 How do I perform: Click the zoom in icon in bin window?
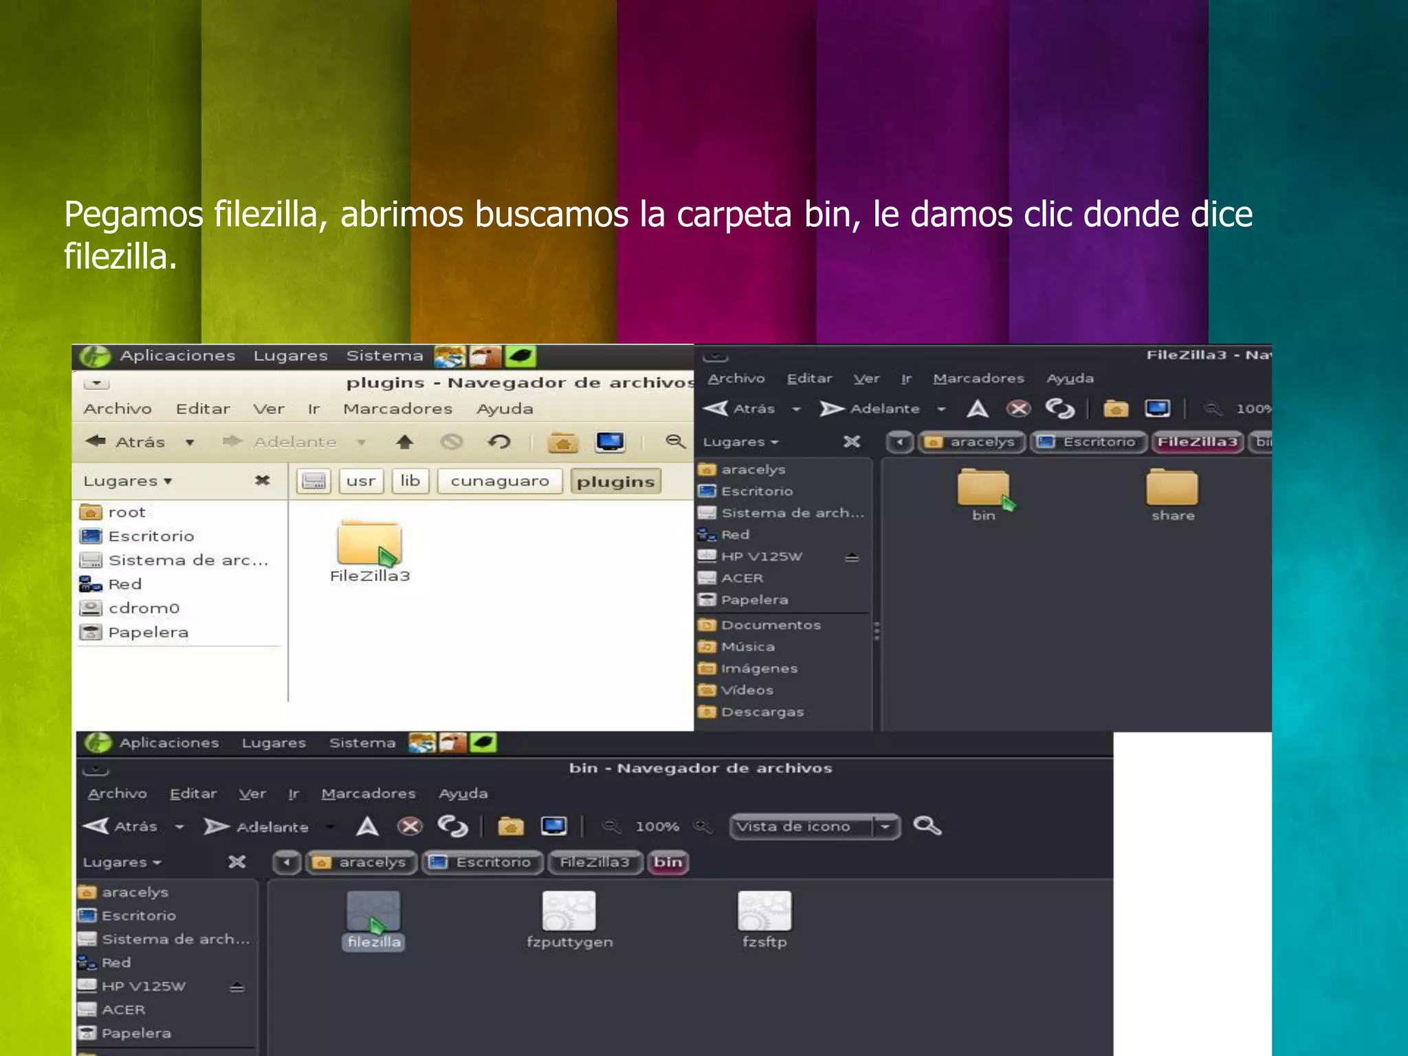(x=701, y=826)
